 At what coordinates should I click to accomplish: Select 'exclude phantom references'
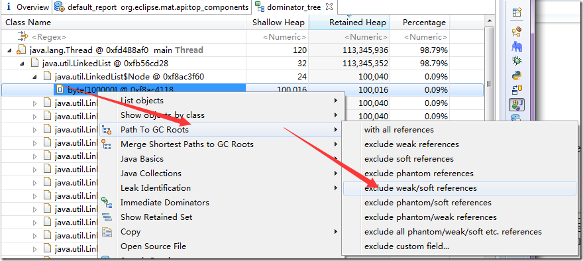pyautogui.click(x=460, y=174)
